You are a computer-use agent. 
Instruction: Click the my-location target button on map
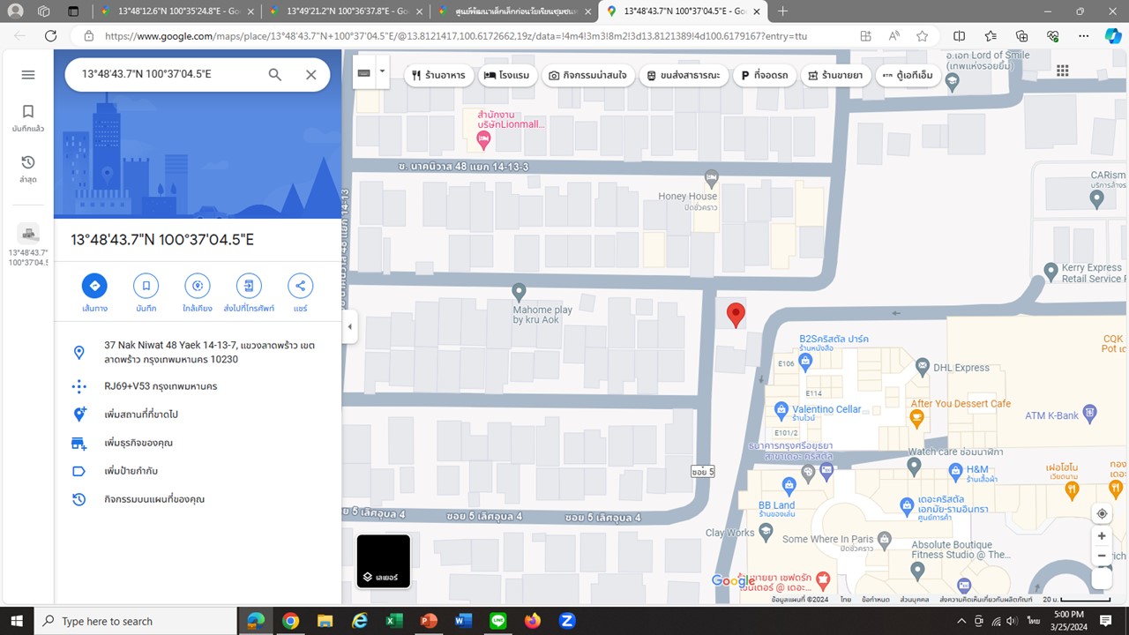pos(1102,514)
